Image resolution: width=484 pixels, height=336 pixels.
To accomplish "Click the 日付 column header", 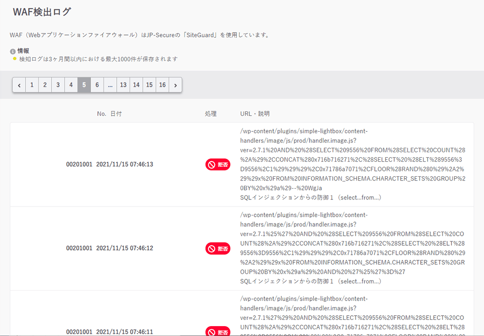I will coord(116,114).
